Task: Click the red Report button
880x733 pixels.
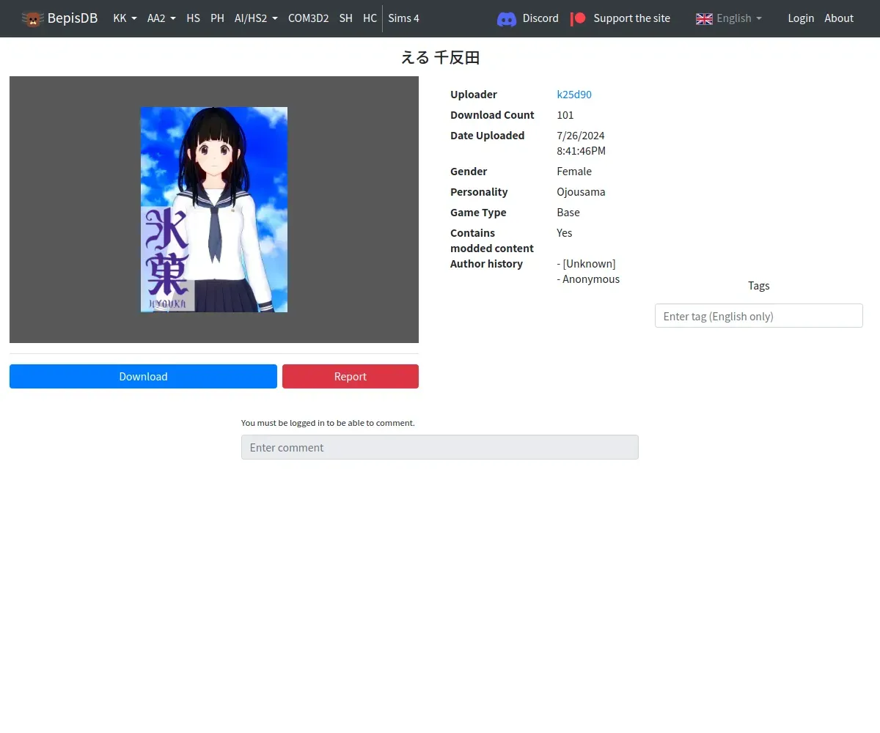Action: tap(351, 376)
